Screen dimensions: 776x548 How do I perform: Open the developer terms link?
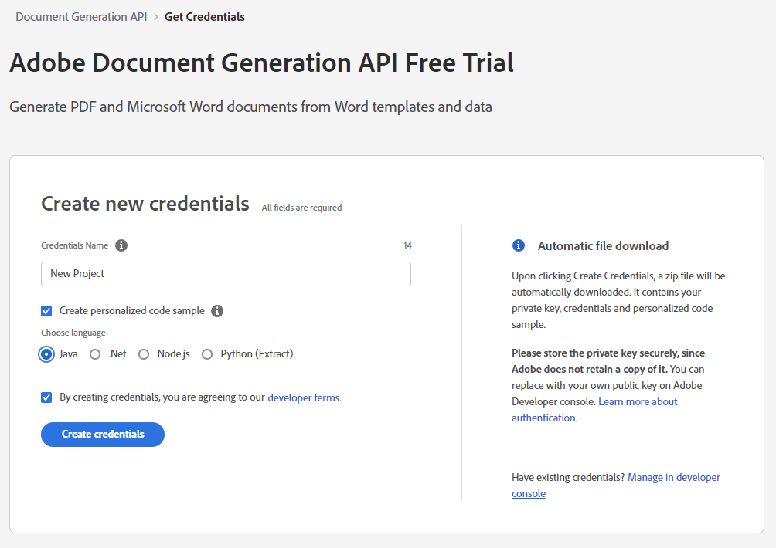305,397
